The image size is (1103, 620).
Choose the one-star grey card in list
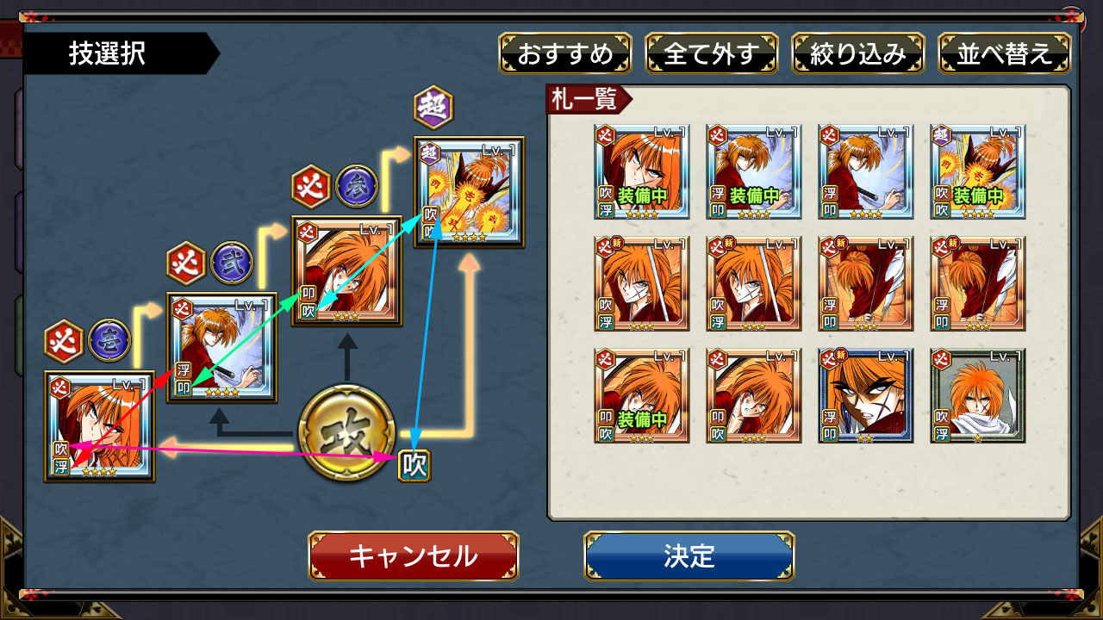click(978, 395)
